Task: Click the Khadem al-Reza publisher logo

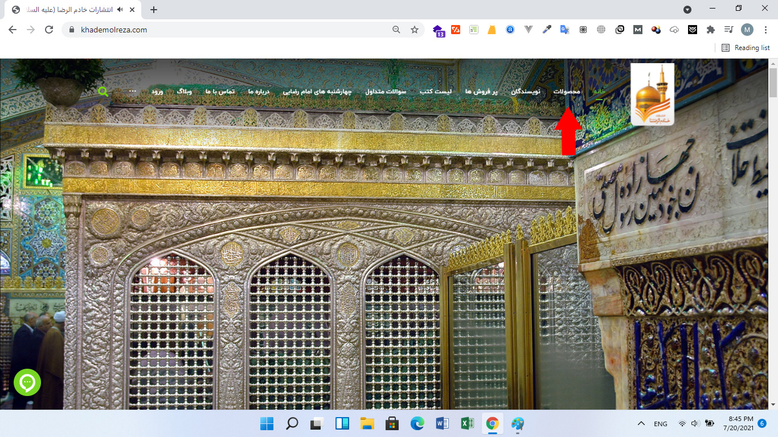Action: tap(652, 94)
